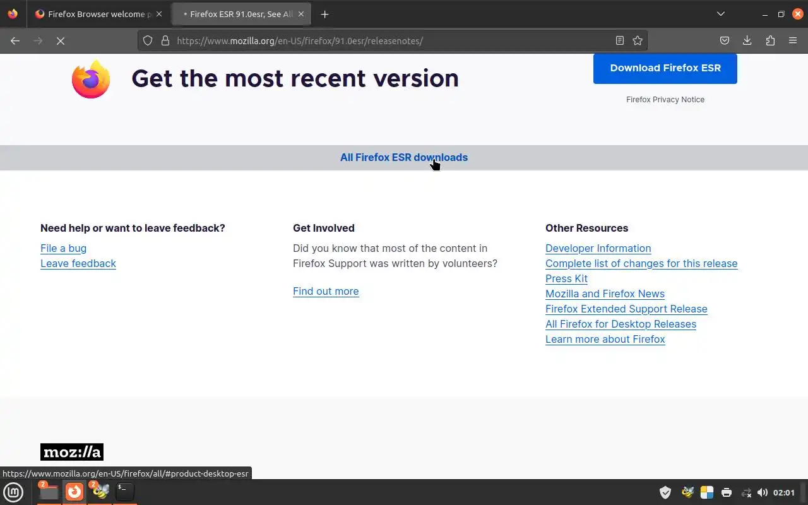Open the Press Kit link
808x505 pixels.
(566, 278)
